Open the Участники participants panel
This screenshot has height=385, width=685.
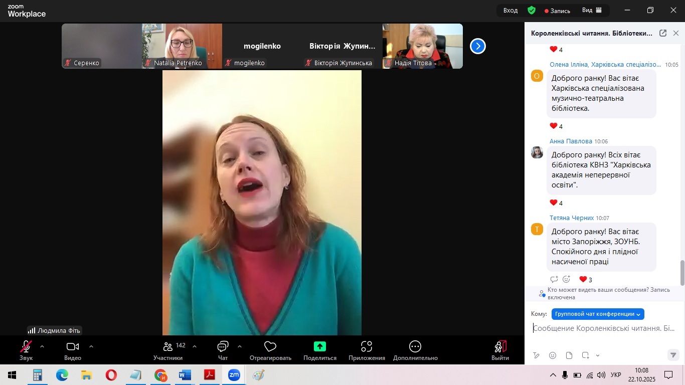(x=168, y=347)
